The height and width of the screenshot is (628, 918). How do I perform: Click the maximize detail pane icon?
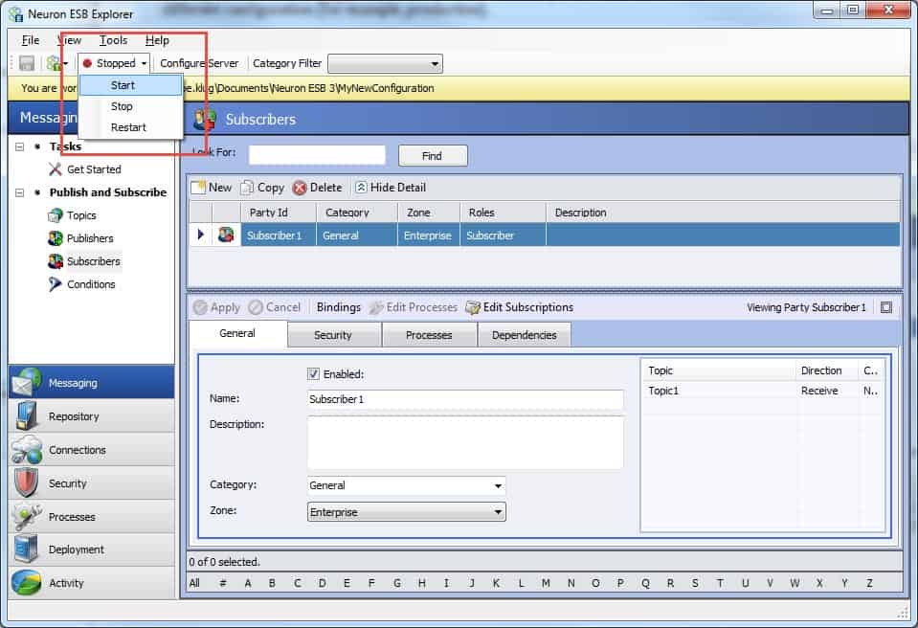(886, 307)
